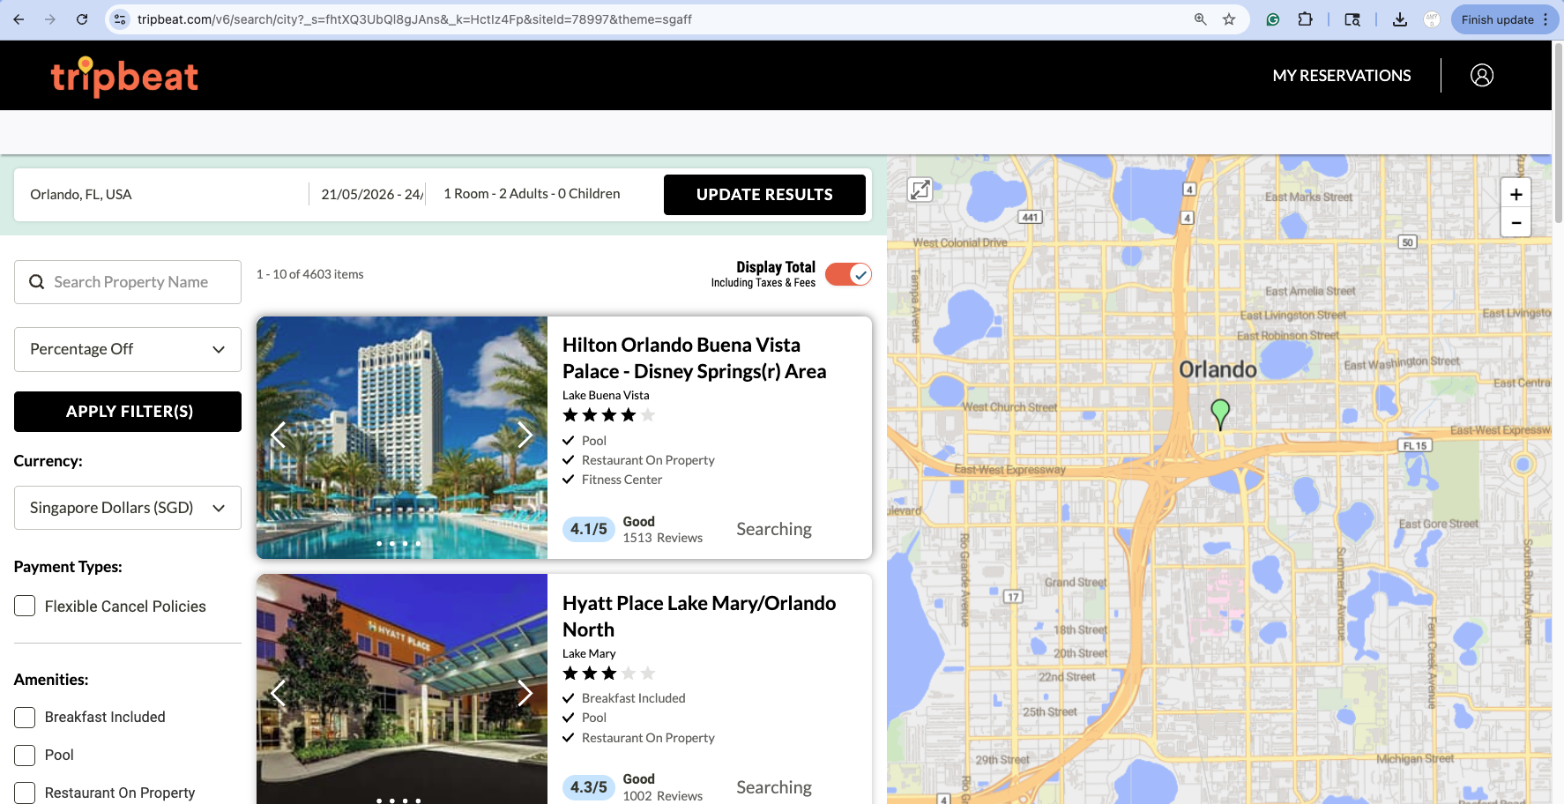Show previous photo of Hilton Orlando Buena Vista
The height and width of the screenshot is (804, 1564).
pyautogui.click(x=278, y=435)
